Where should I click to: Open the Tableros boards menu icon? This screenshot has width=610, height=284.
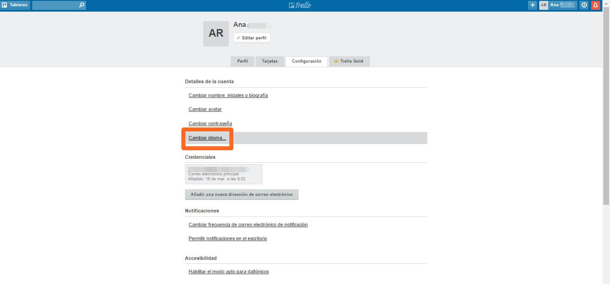point(15,5)
